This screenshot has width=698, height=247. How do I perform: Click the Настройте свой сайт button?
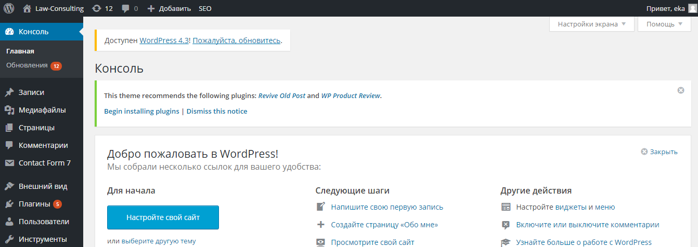point(163,217)
